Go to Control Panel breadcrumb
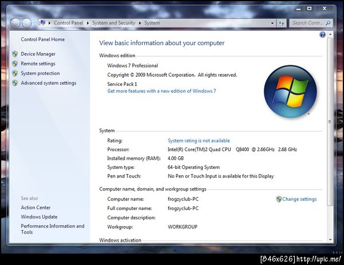344x265 pixels. coord(68,23)
